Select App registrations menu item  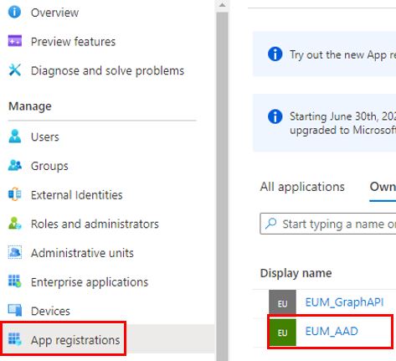[64, 339]
